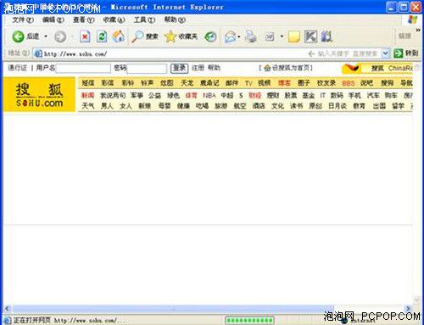
Task: Open the 博客 blog link
Action: [284, 83]
